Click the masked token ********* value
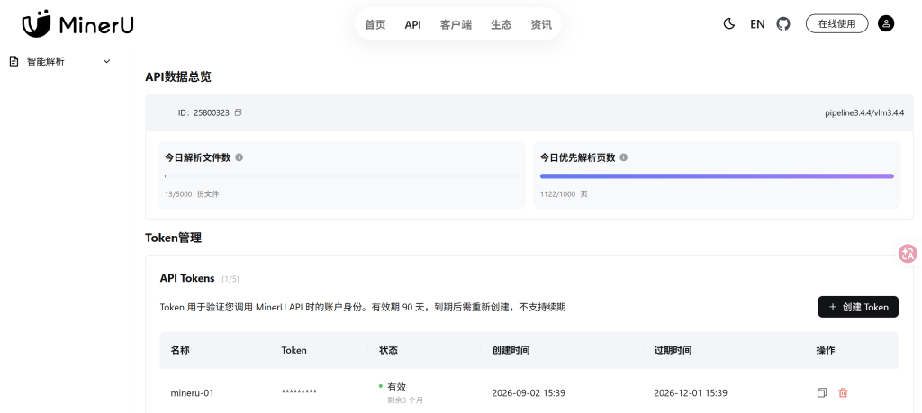 pyautogui.click(x=299, y=392)
